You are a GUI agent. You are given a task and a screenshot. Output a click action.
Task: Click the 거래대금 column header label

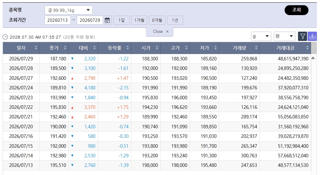(x=285, y=48)
